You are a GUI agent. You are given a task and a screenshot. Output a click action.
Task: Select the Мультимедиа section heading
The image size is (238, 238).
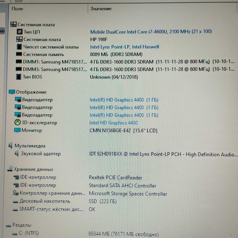[x=30, y=146]
